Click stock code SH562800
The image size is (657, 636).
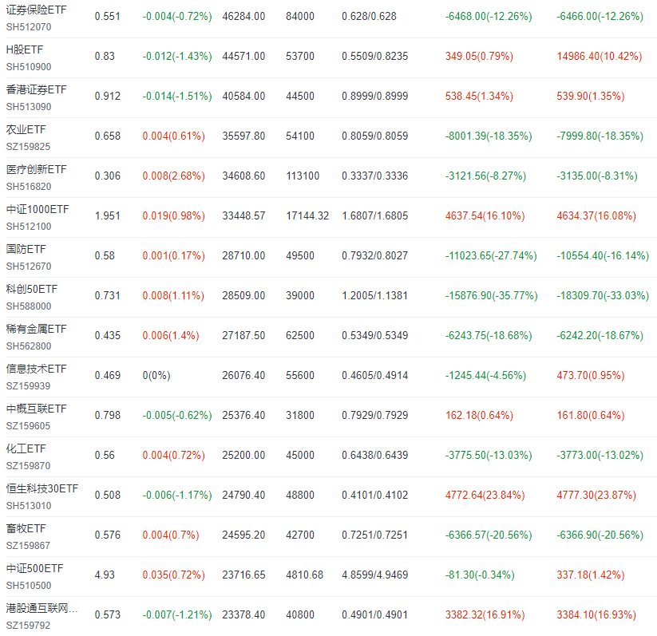pyautogui.click(x=29, y=346)
